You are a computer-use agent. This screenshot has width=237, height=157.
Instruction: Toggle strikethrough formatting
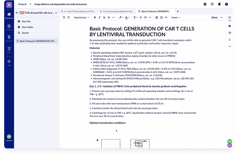[109, 17]
